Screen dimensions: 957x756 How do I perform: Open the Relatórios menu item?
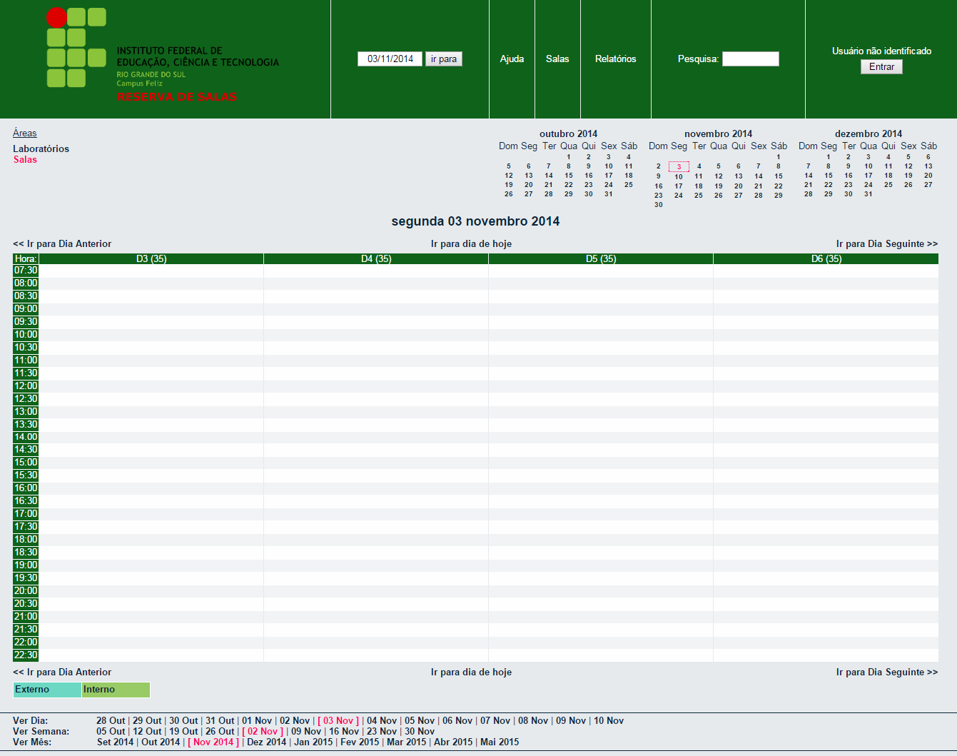[615, 59]
